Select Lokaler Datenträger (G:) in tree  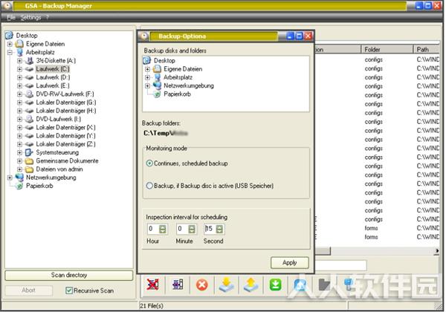[x=66, y=103]
